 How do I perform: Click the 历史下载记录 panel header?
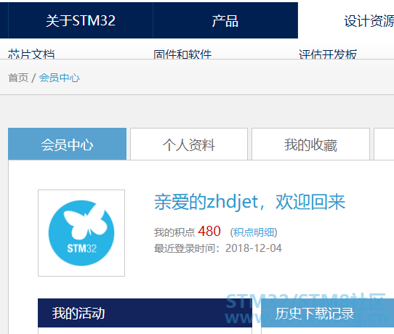click(x=327, y=313)
